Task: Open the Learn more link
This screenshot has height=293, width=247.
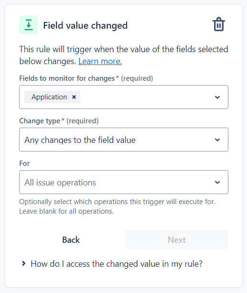Action: [100, 61]
